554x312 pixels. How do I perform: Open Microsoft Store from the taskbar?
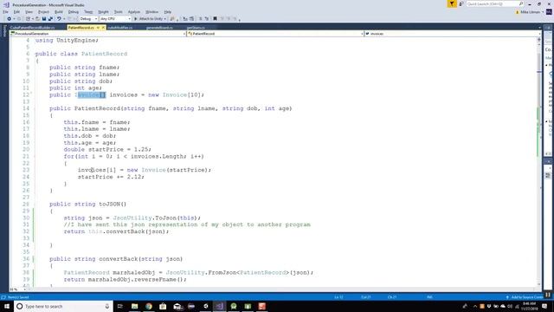163,306
